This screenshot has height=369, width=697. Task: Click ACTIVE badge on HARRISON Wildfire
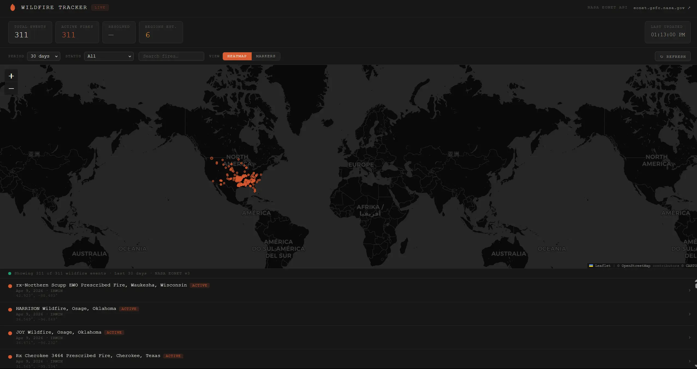tap(129, 309)
